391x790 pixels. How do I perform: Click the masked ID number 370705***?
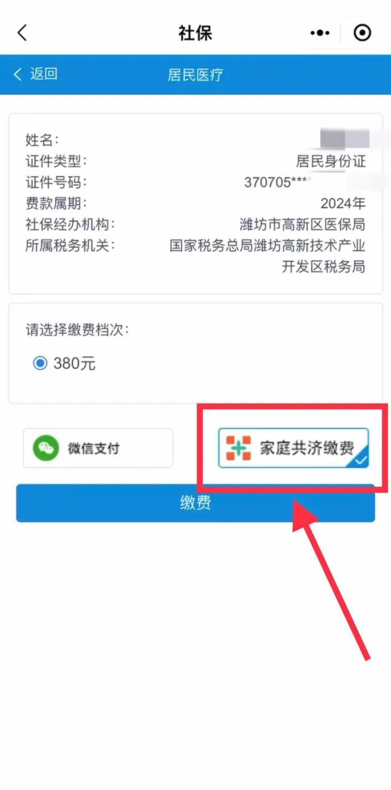[x=277, y=182]
